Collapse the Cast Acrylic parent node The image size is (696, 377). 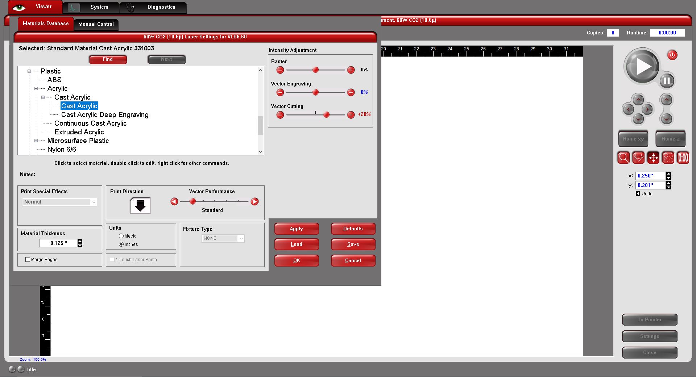click(x=43, y=97)
